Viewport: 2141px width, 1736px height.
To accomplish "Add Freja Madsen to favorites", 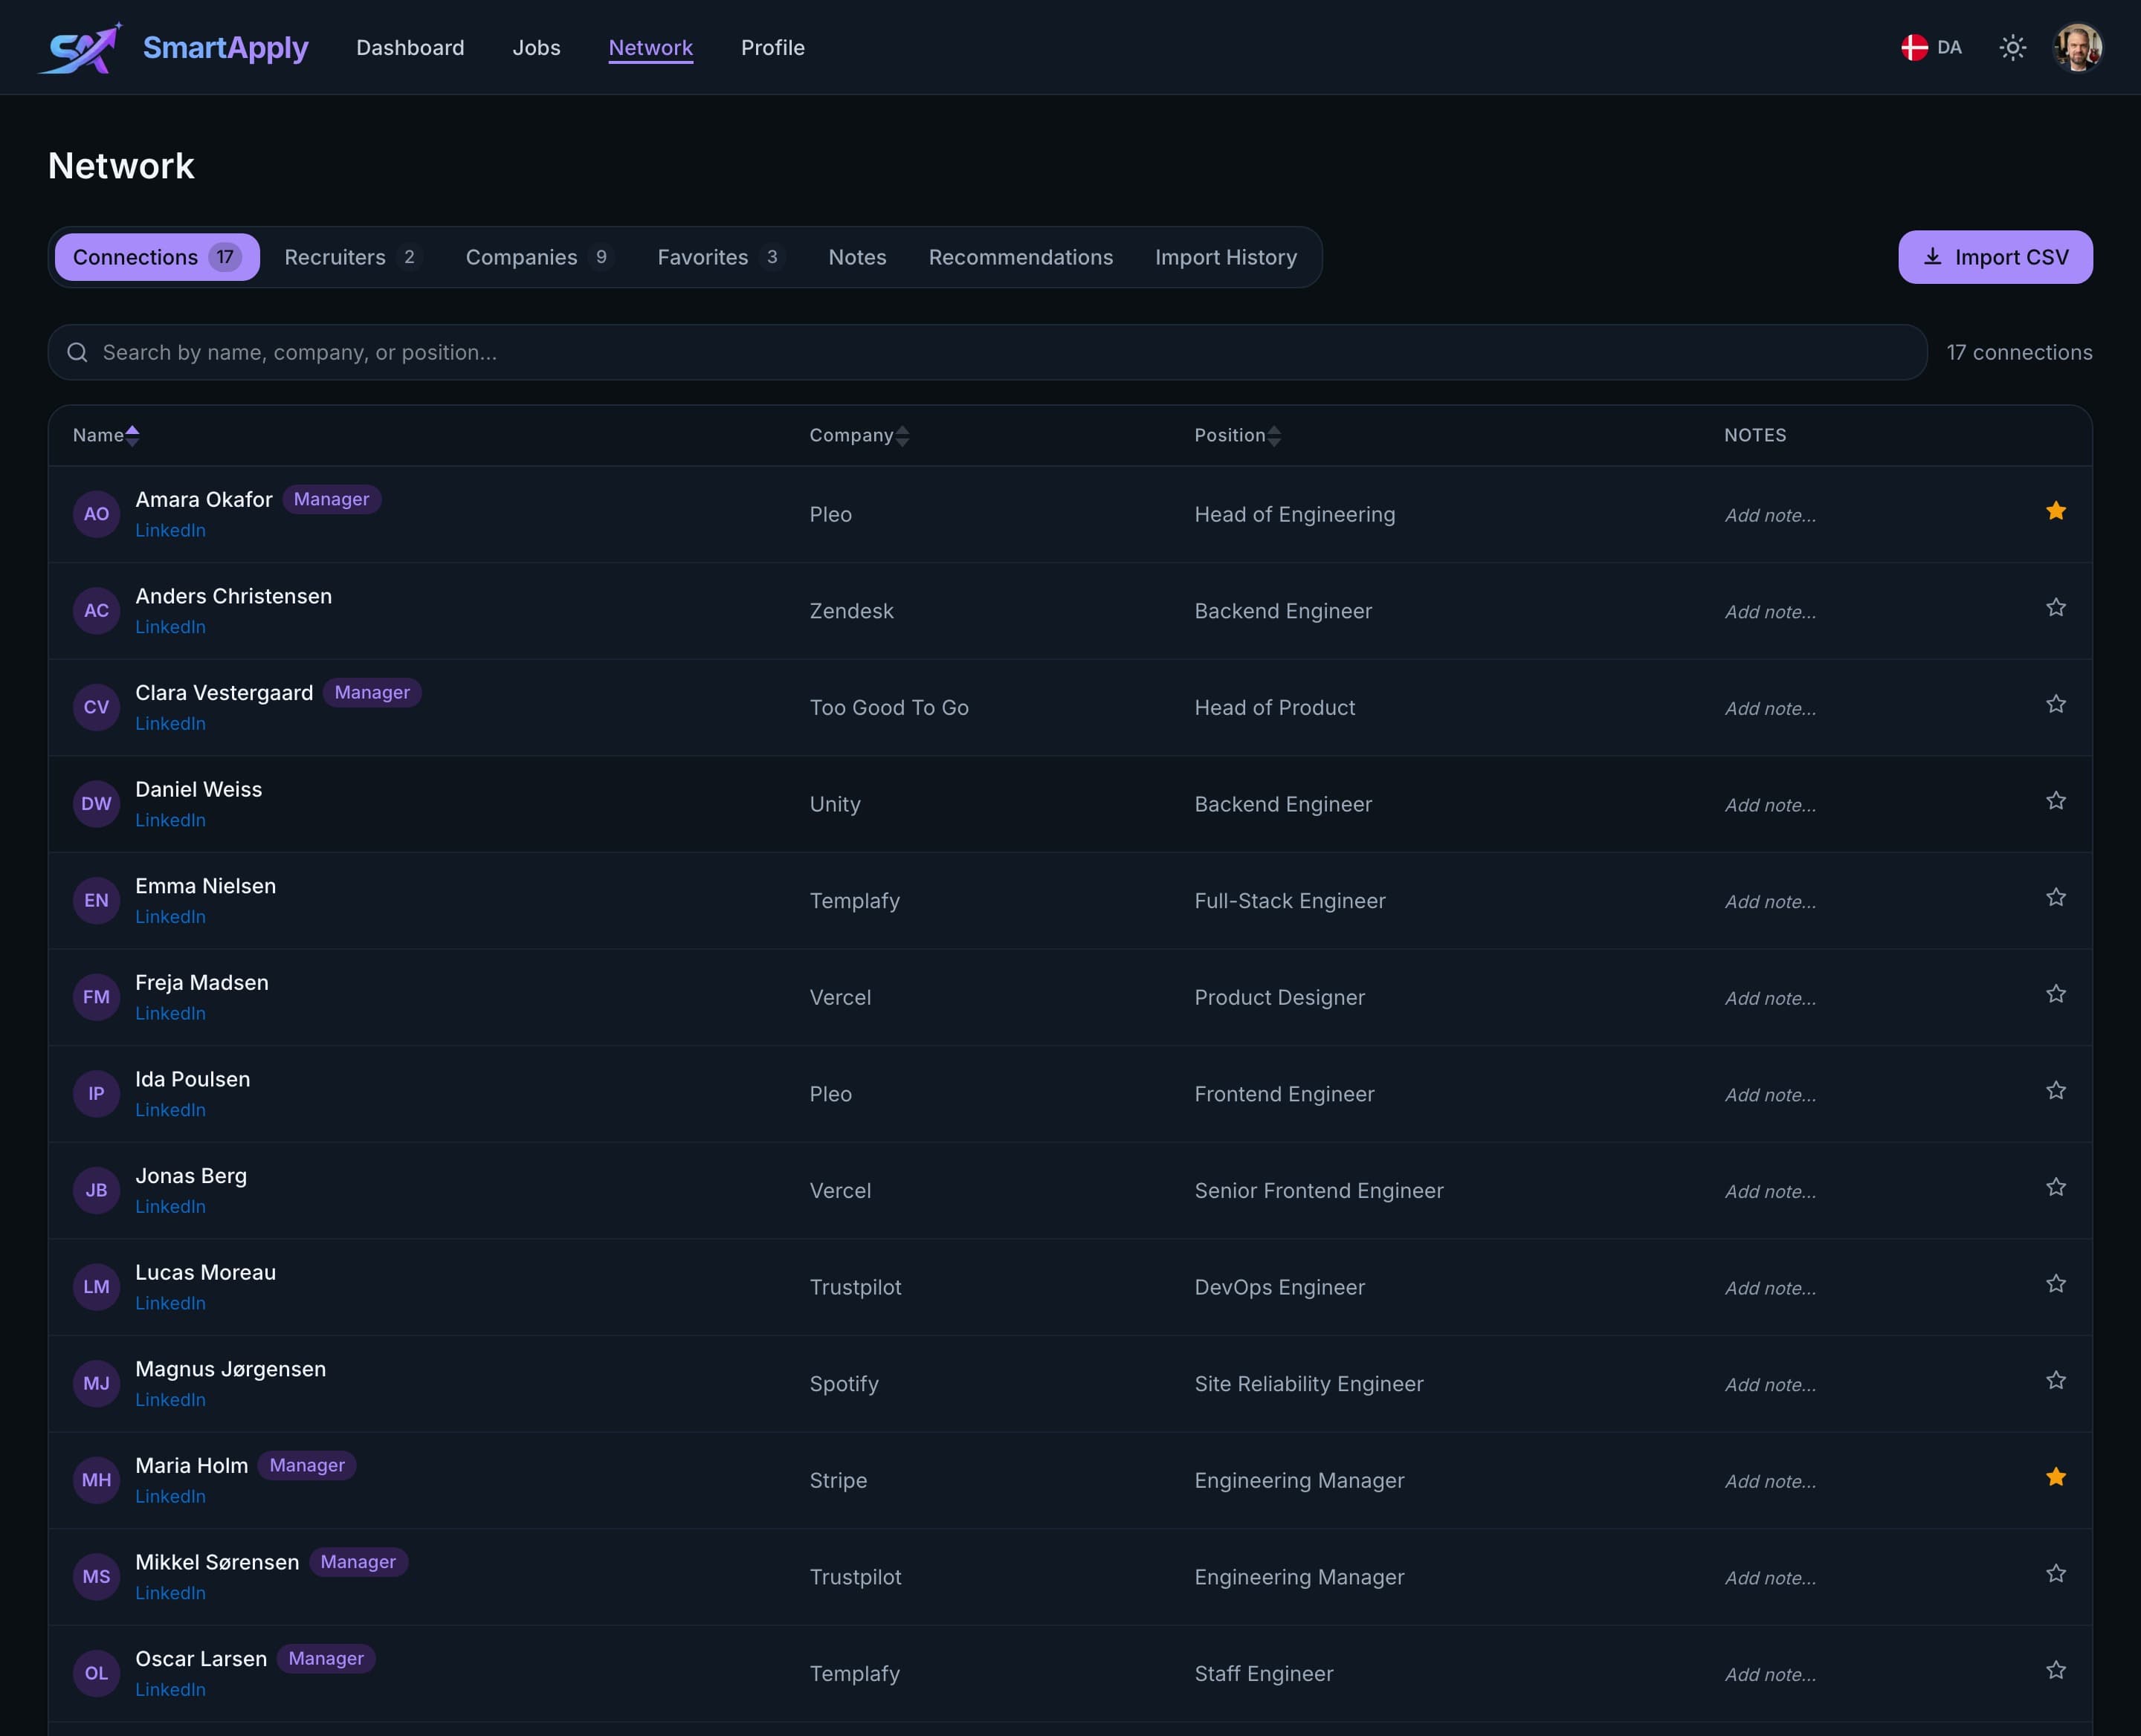I will [x=2056, y=994].
